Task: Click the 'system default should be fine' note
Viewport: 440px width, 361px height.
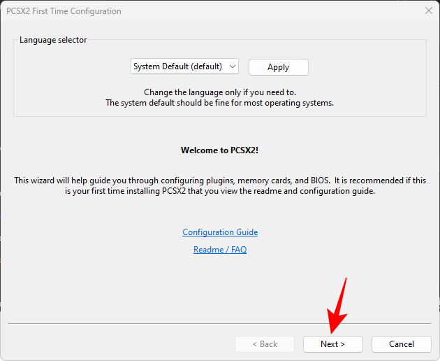Action: coord(220,103)
